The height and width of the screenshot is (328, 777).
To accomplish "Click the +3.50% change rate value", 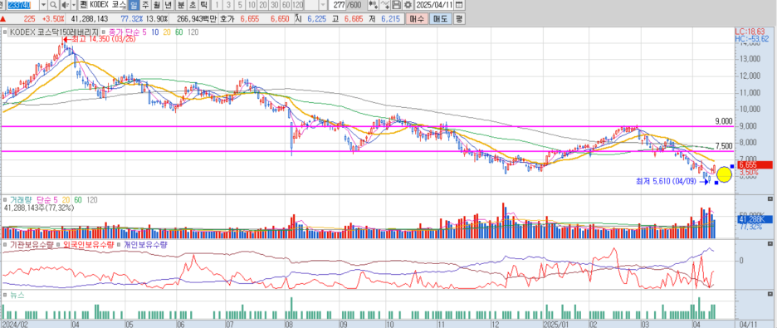I will [x=52, y=19].
